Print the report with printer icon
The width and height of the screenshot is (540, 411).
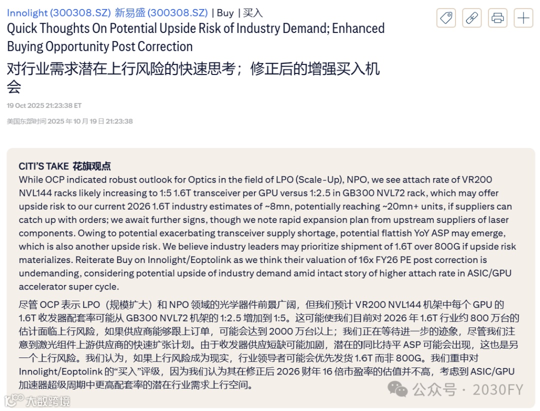click(497, 17)
